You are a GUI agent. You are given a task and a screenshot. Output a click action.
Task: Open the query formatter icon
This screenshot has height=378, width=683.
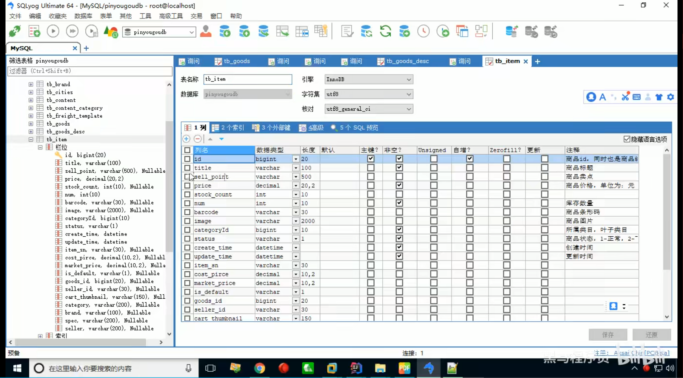click(x=347, y=31)
